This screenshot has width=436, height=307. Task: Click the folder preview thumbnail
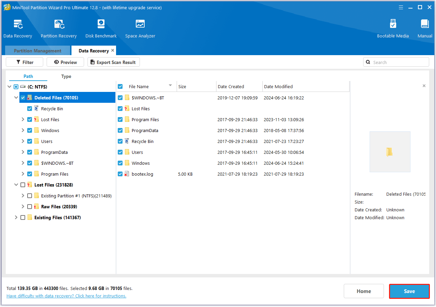pyautogui.click(x=390, y=152)
